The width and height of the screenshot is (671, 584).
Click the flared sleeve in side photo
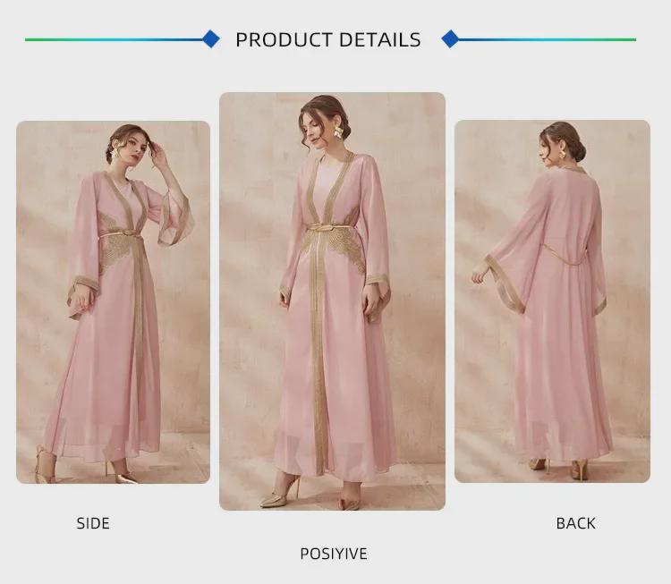(x=174, y=218)
